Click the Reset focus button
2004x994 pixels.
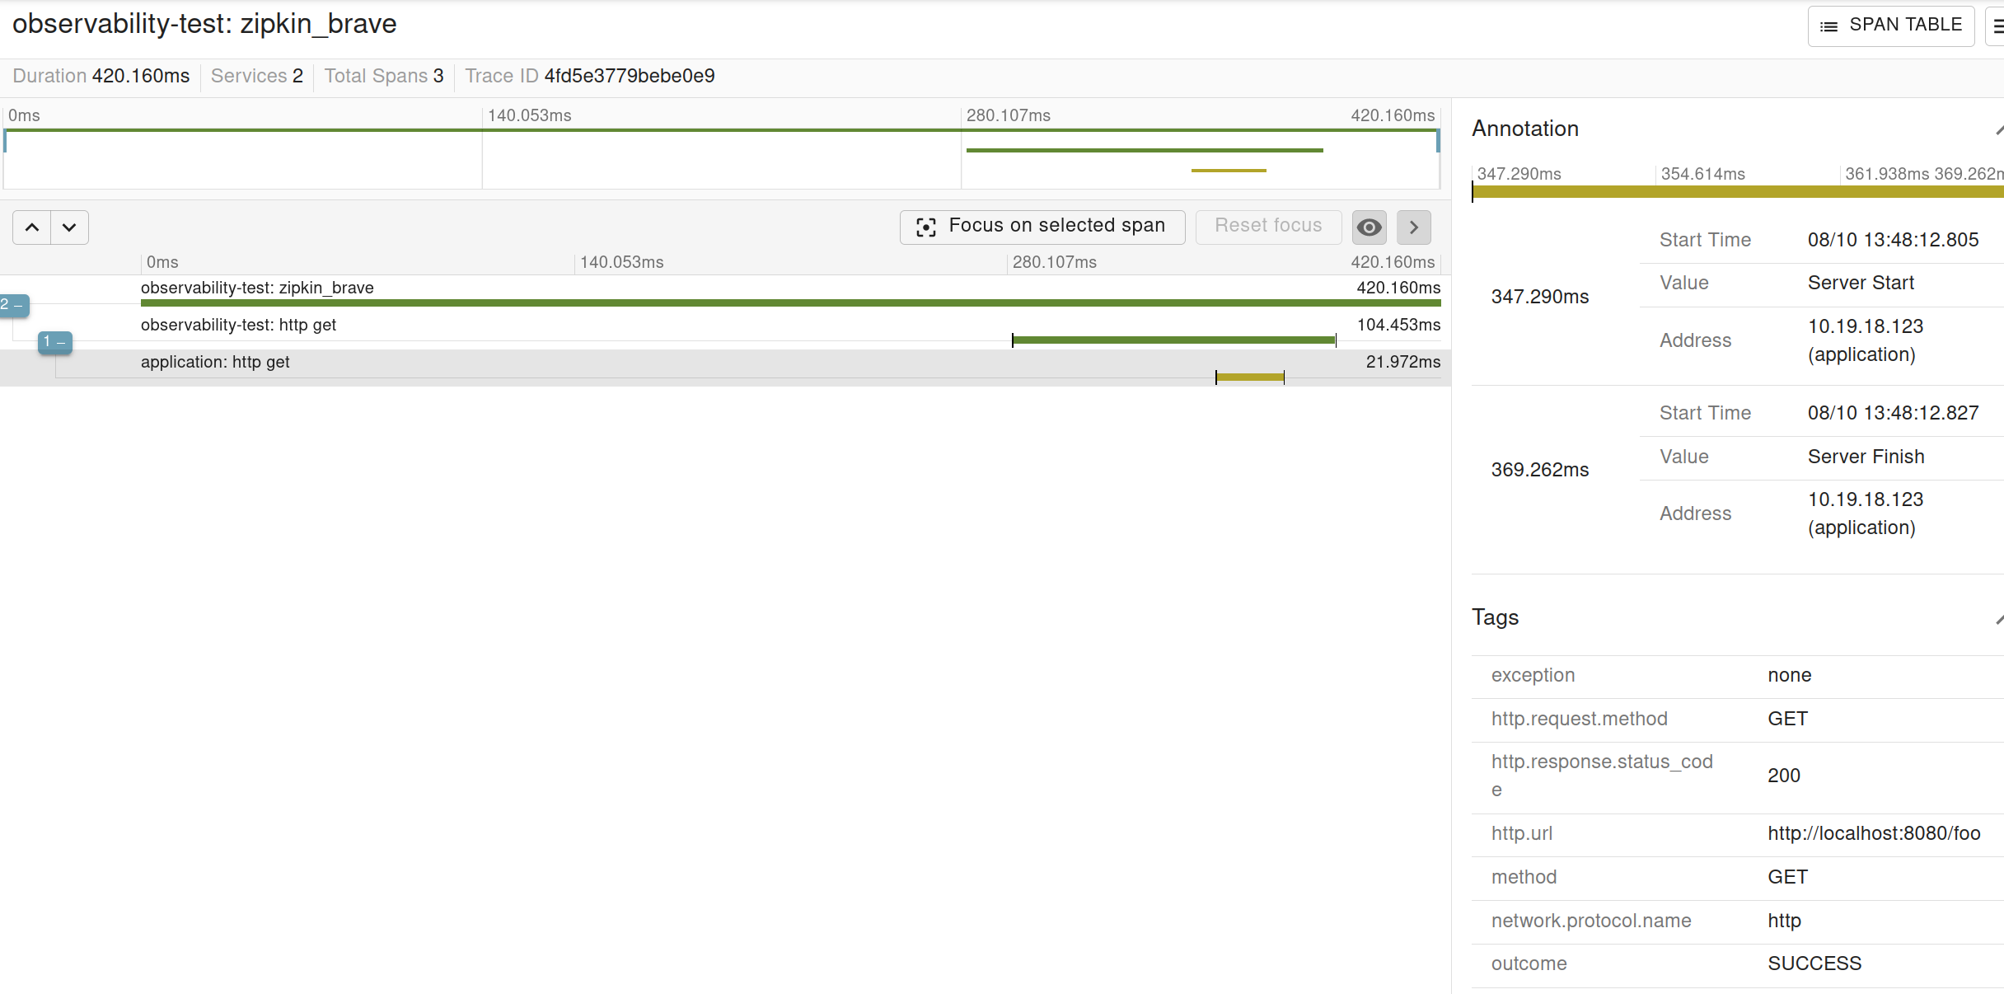coord(1267,227)
